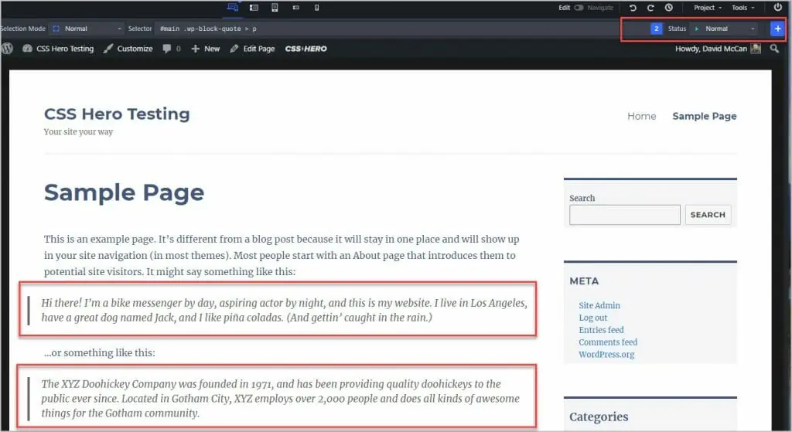The width and height of the screenshot is (792, 432).
Task: Click Customize in the admin bar
Action: [128, 49]
